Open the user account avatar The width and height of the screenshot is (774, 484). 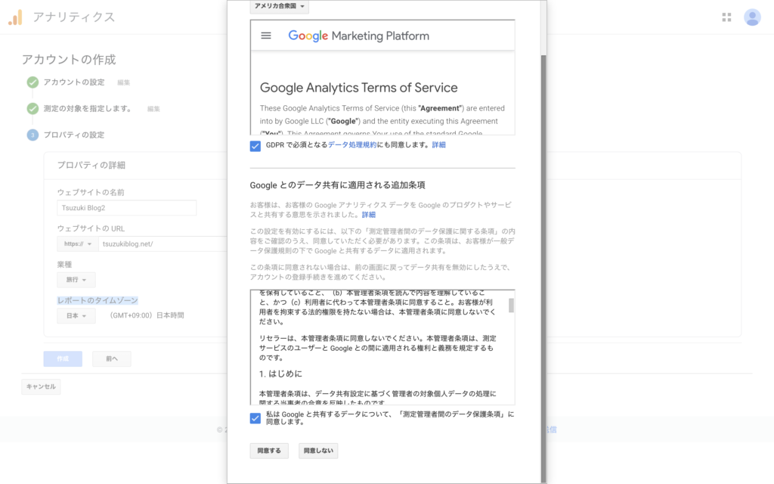[x=752, y=17]
